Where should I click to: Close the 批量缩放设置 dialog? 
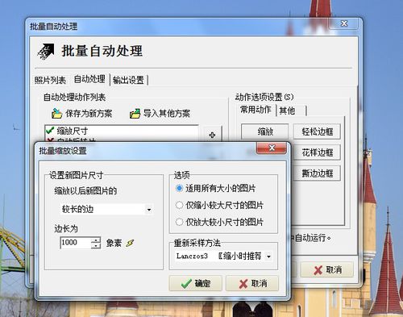point(272,148)
